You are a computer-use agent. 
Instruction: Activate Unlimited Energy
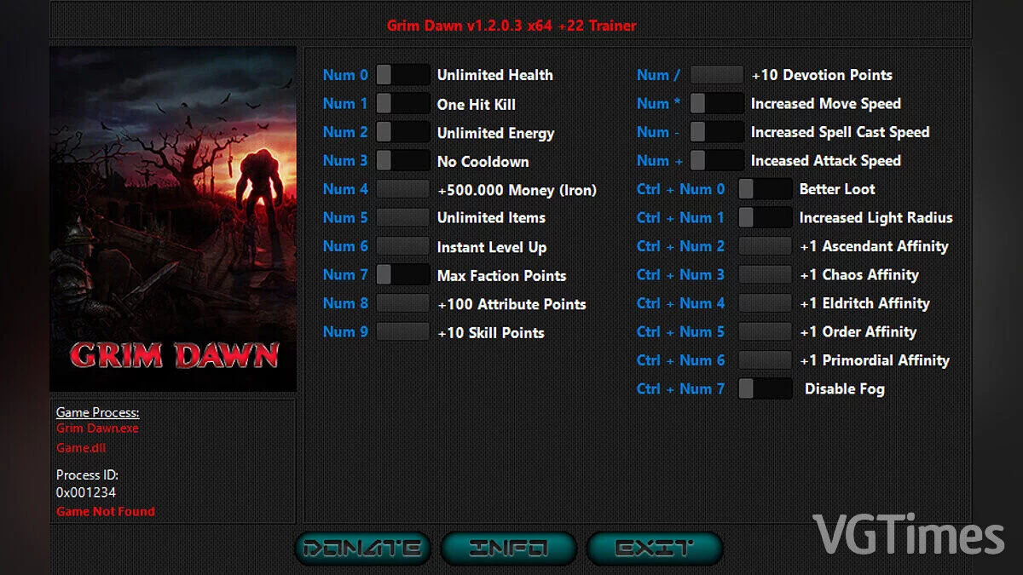402,132
